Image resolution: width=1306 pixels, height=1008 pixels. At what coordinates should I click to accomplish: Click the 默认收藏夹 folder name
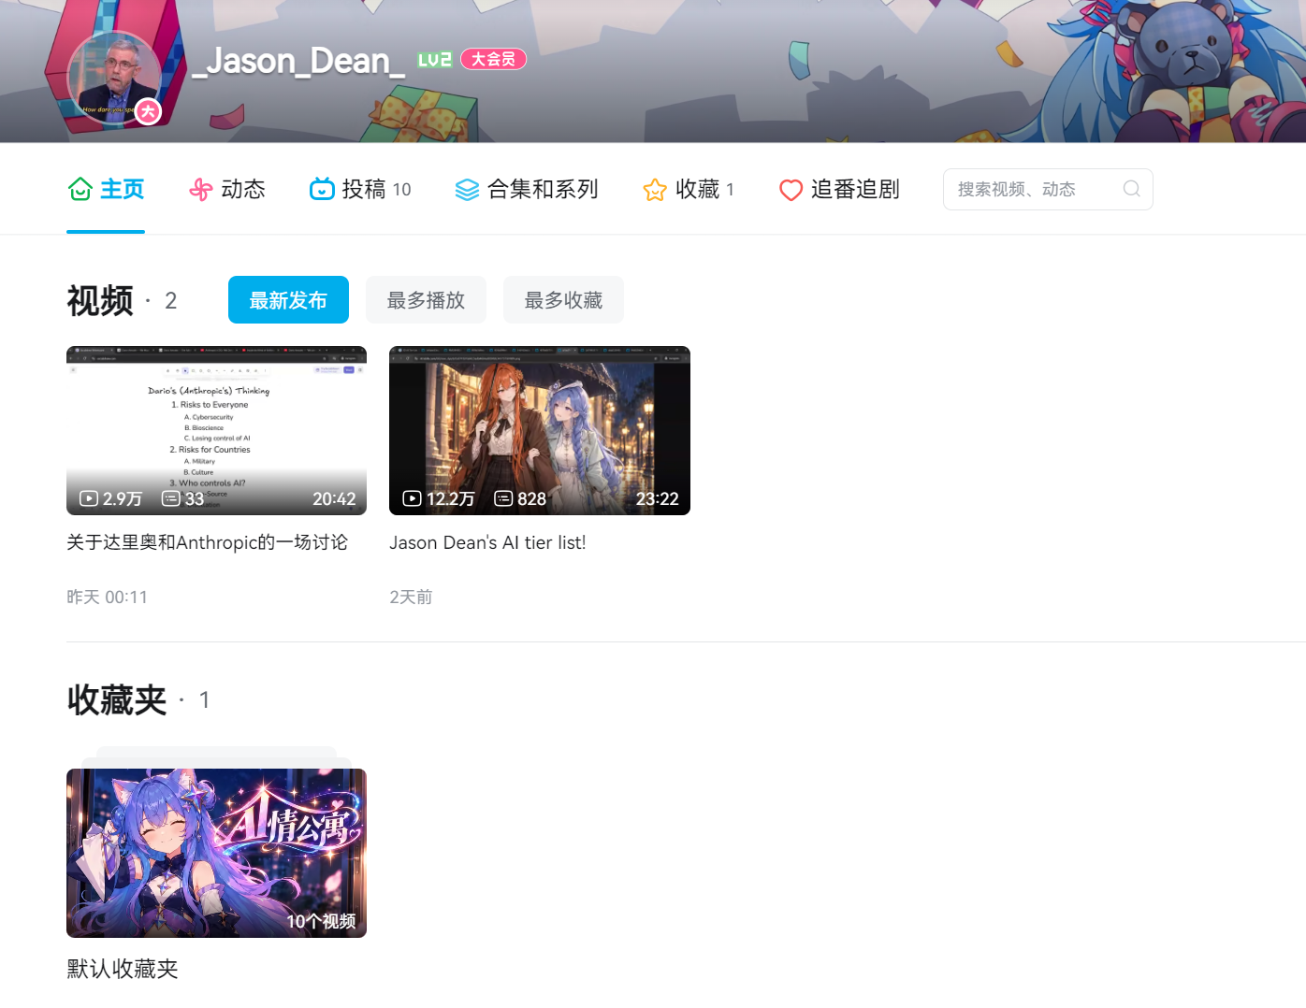[x=123, y=969]
